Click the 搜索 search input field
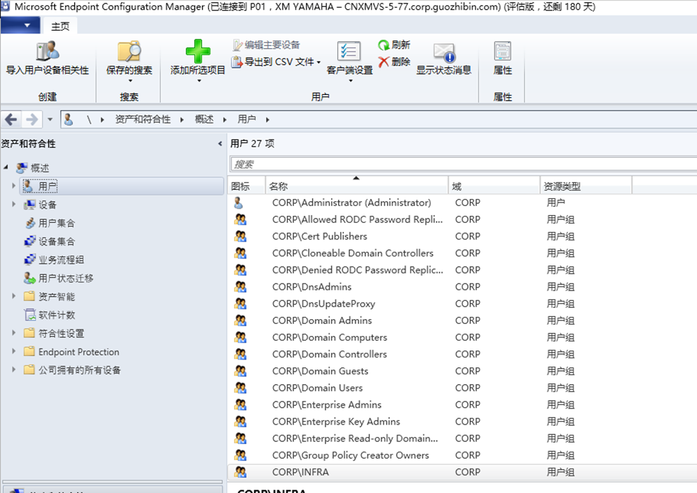 [x=463, y=164]
